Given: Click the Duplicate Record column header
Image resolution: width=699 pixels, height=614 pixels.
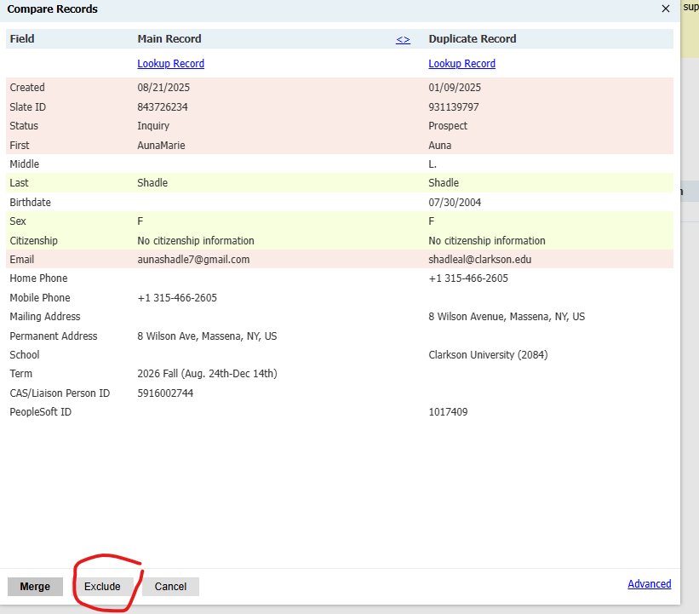Looking at the screenshot, I should click(472, 39).
